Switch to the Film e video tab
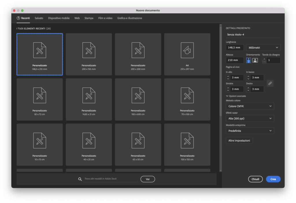The width and height of the screenshot is (296, 203). point(105,18)
